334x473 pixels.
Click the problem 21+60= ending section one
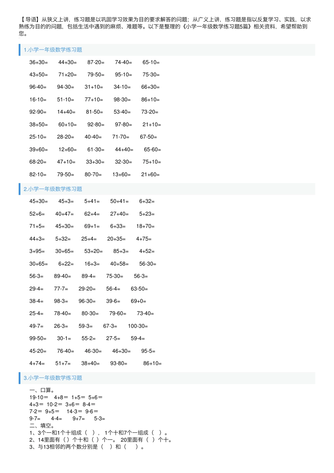[x=150, y=174]
